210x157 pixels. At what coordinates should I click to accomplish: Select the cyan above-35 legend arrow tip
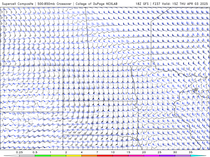click(198, 156)
